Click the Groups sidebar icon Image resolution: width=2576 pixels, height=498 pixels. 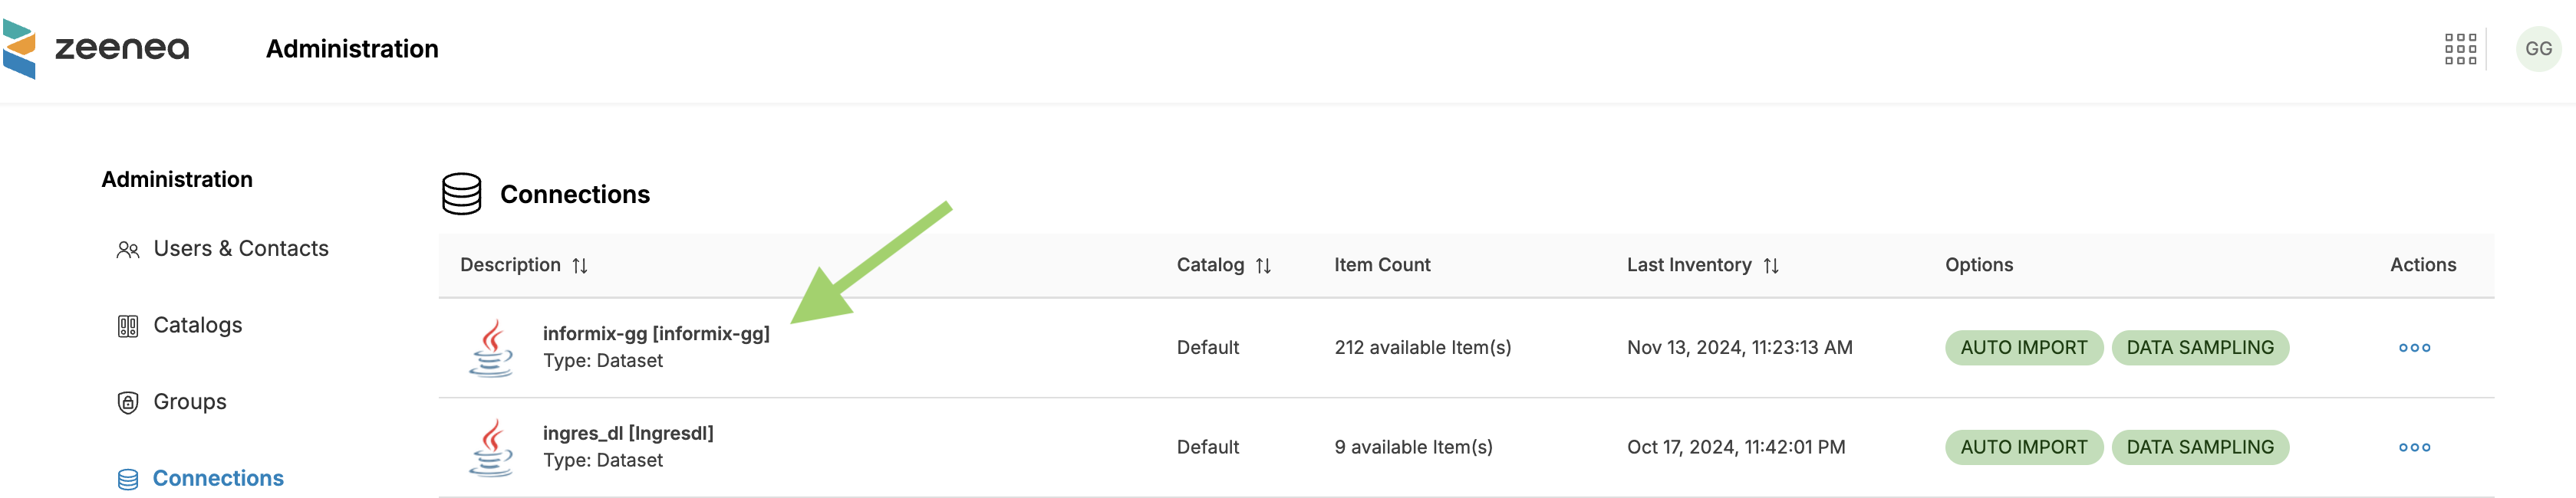tap(128, 402)
